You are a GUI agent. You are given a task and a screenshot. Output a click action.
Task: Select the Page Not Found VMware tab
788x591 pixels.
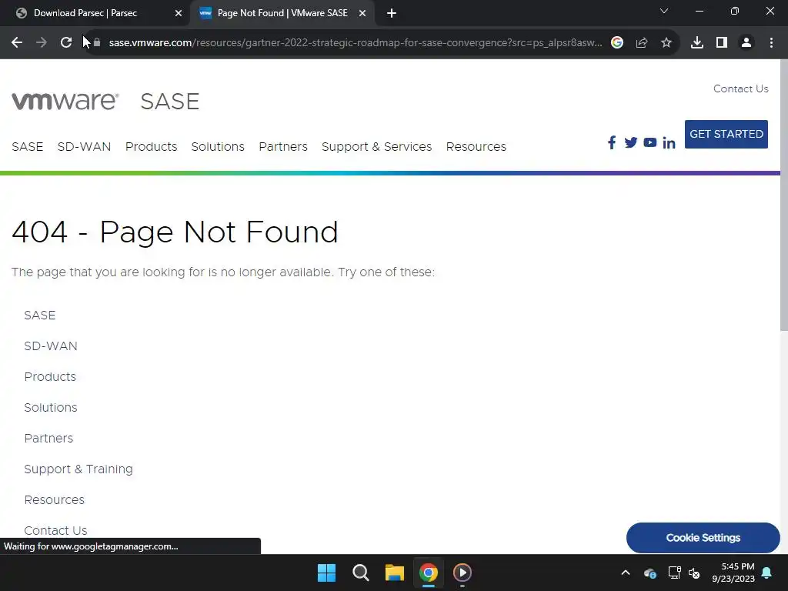point(282,13)
